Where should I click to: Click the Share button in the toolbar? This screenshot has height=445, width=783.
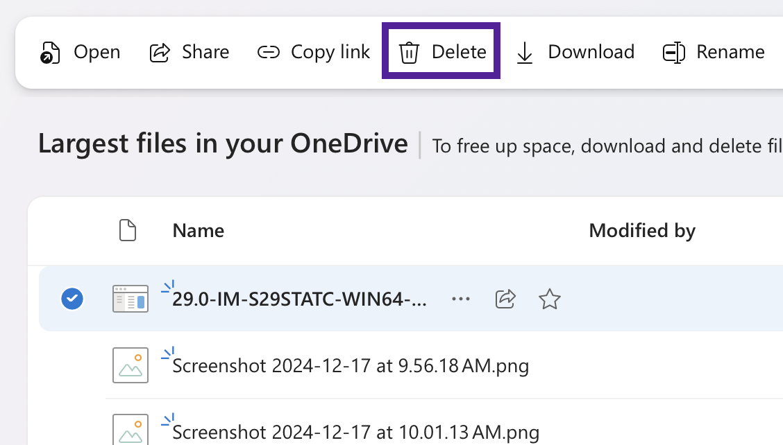(x=190, y=53)
